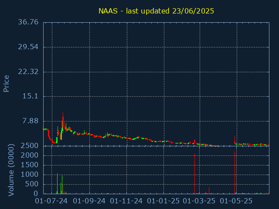Viewport: 279px width, 209px height.
Task: Click the 500 volume axis label
Action: click(x=32, y=184)
